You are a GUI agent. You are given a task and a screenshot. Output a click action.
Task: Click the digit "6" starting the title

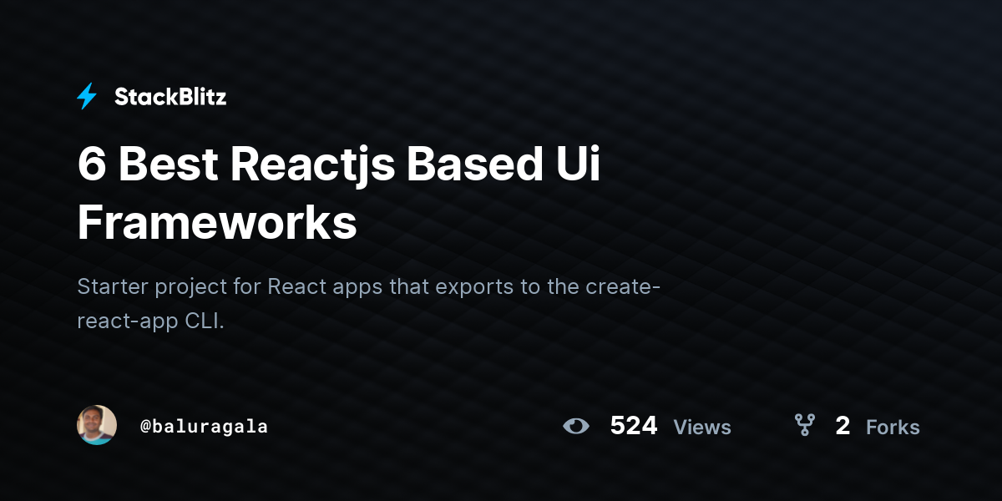[91, 164]
